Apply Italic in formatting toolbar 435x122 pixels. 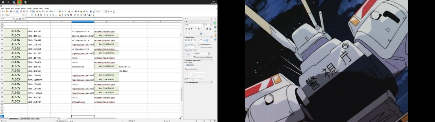pyautogui.click(x=38, y=15)
